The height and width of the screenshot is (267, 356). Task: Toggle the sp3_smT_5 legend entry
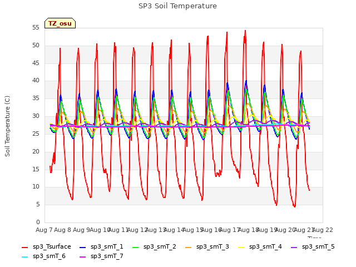coord(313,247)
